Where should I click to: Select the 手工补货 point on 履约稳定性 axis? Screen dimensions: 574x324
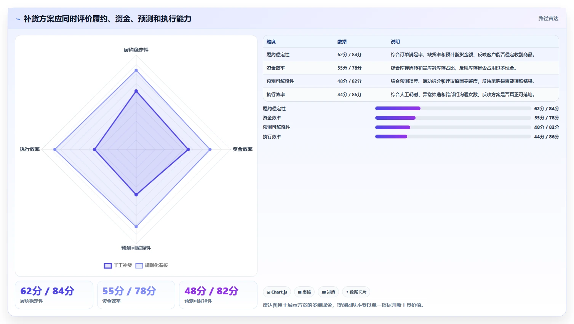tap(136, 91)
